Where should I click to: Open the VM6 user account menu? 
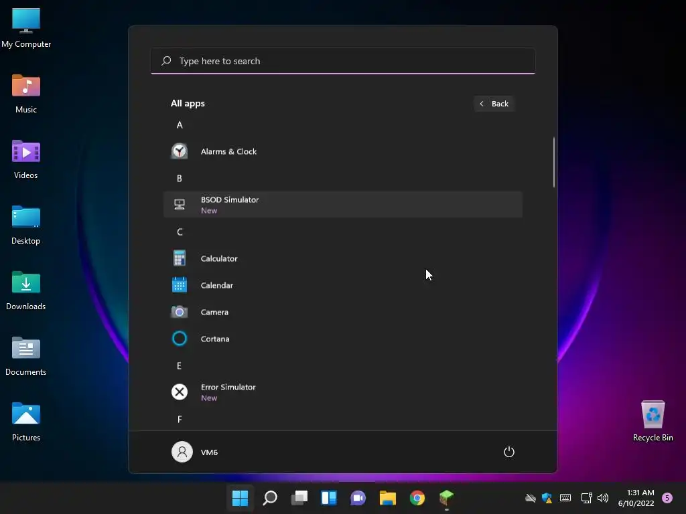(195, 452)
